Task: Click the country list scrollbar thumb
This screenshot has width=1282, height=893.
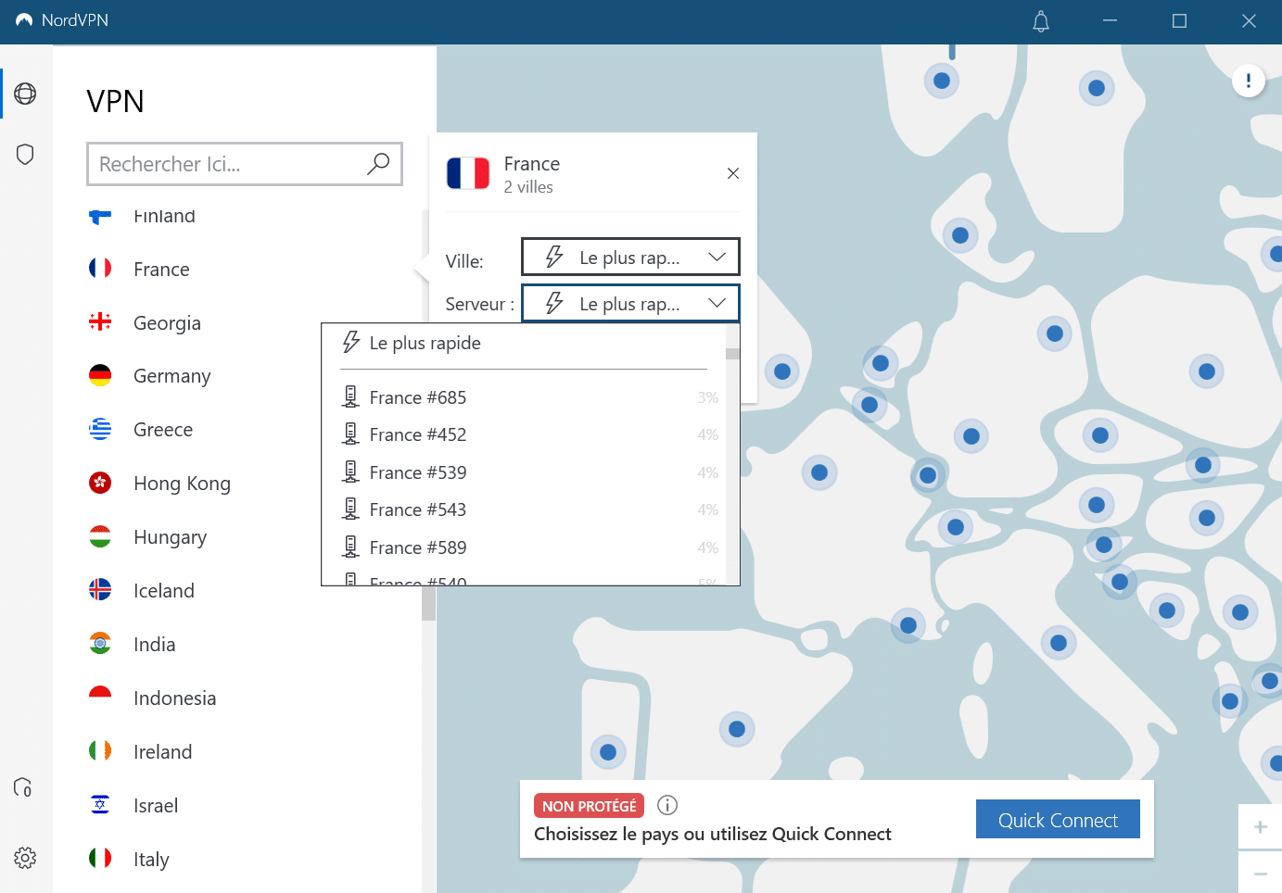Action: (x=428, y=602)
